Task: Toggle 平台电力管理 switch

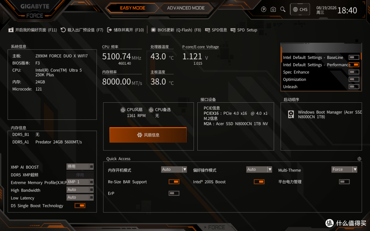Action: tap(344, 182)
